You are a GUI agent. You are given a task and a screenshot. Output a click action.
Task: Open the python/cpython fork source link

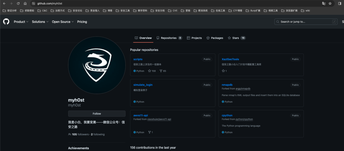244,119
